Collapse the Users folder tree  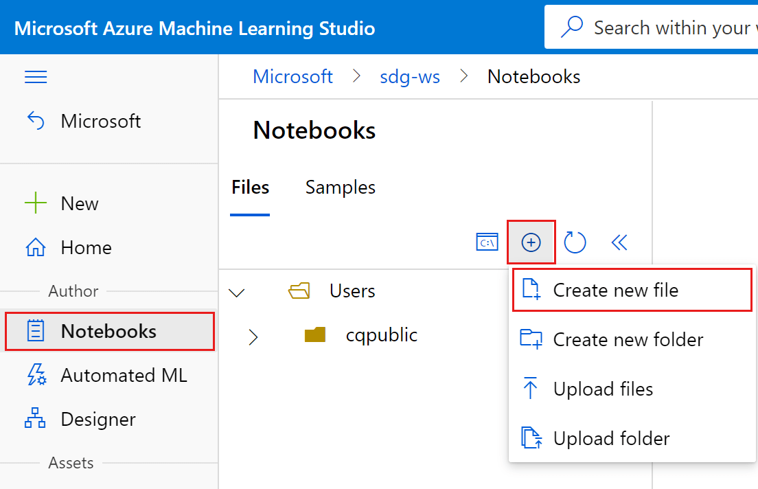[236, 291]
